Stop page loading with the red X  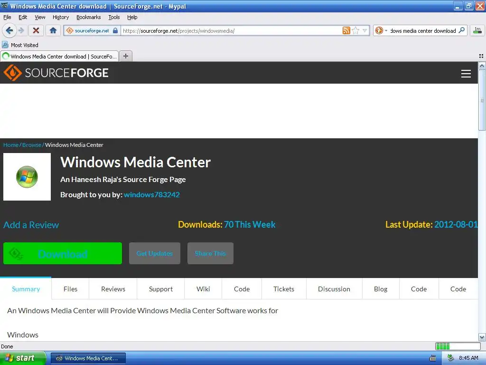tap(36, 30)
